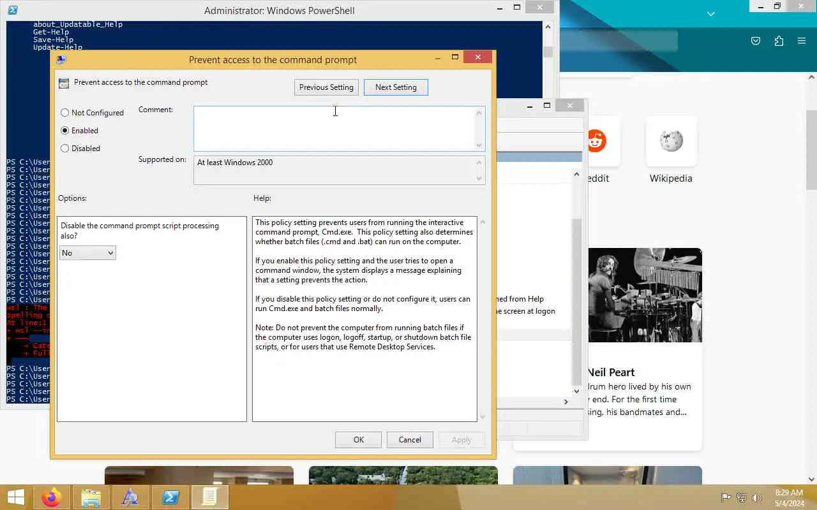Close the background Group Policy editor window
This screenshot has width=817, height=510.
569,106
